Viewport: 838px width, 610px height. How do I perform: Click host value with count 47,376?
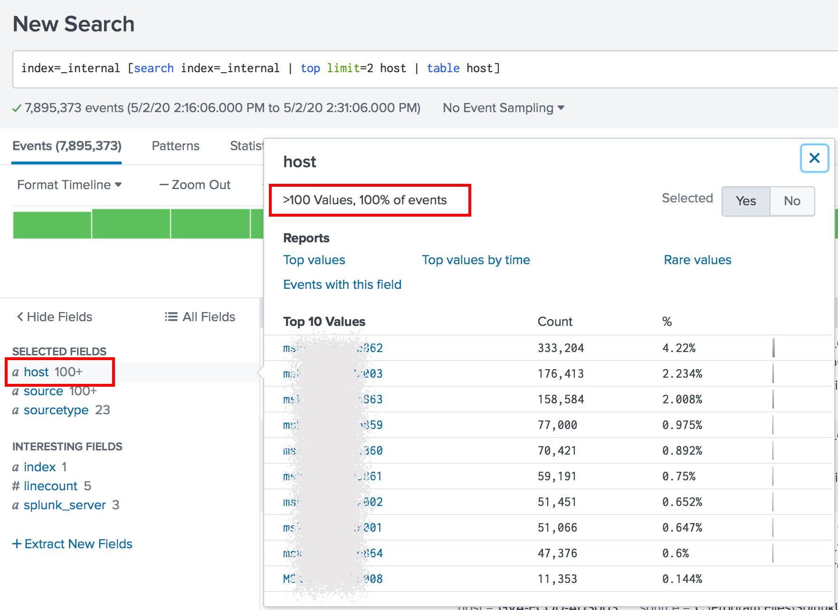[x=333, y=553]
